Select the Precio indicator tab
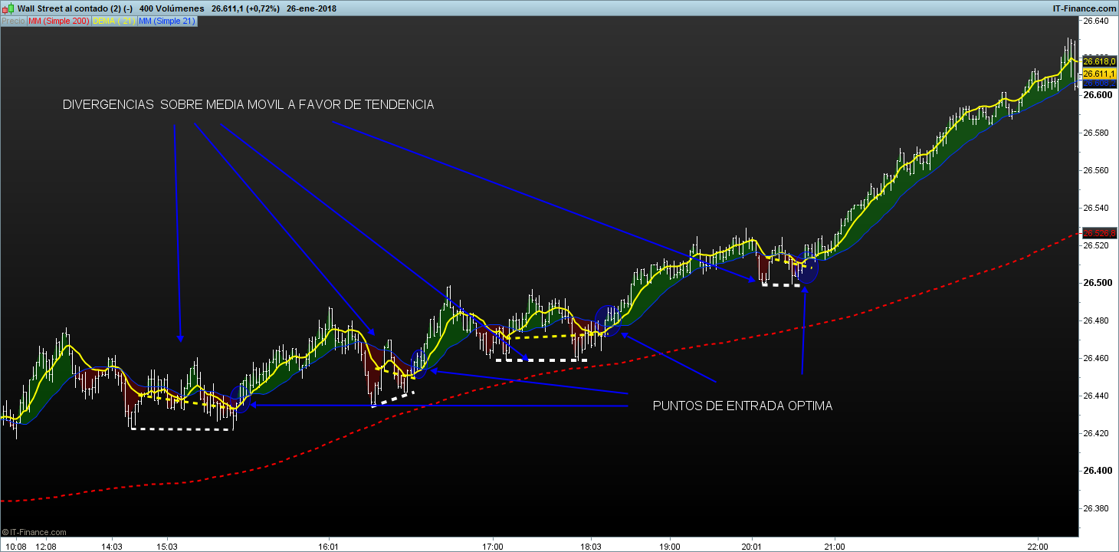Viewport: 1119px width, 552px height. [x=13, y=21]
